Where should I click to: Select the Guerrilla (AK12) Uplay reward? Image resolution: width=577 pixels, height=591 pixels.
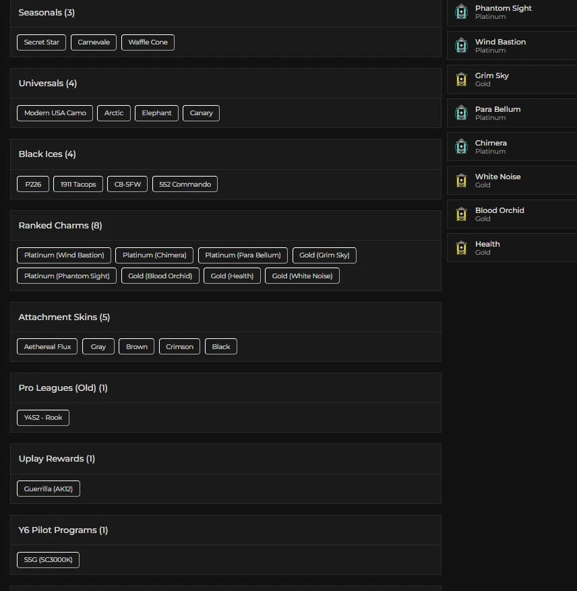coord(49,489)
